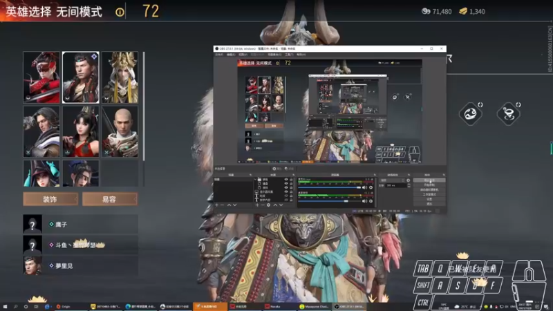Choose the girl in red dress hero
This screenshot has width=553, height=311.
(x=81, y=131)
